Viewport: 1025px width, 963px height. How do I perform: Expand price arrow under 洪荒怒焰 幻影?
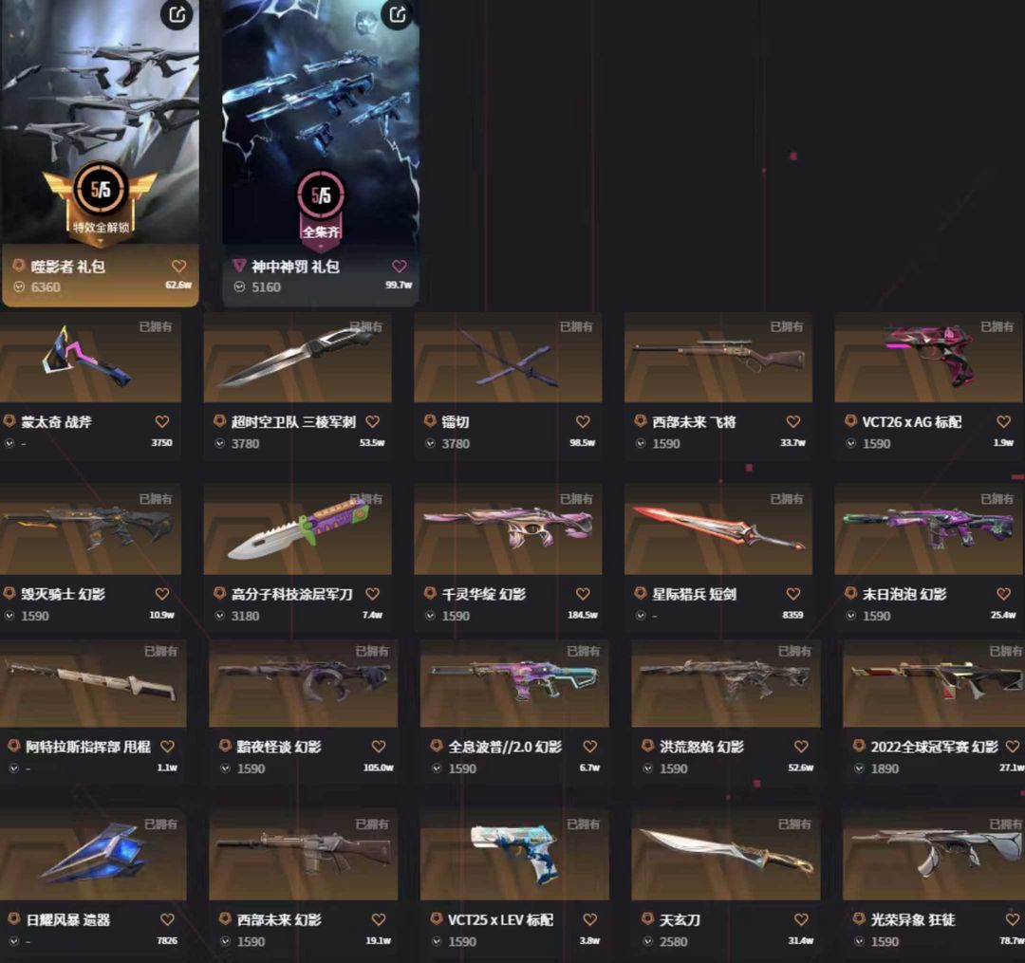pos(648,769)
